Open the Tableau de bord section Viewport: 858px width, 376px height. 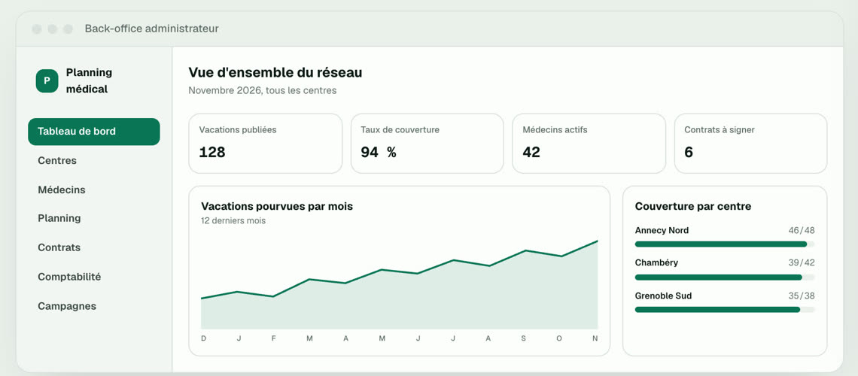94,132
